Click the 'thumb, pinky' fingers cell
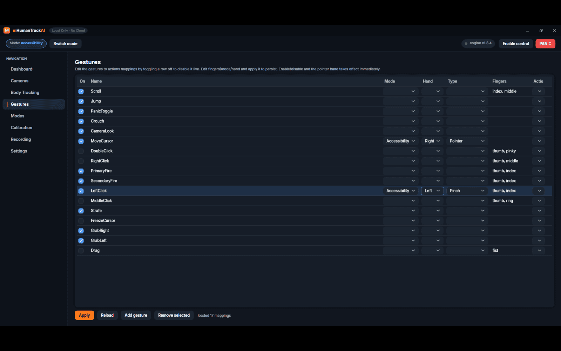 click(x=504, y=151)
